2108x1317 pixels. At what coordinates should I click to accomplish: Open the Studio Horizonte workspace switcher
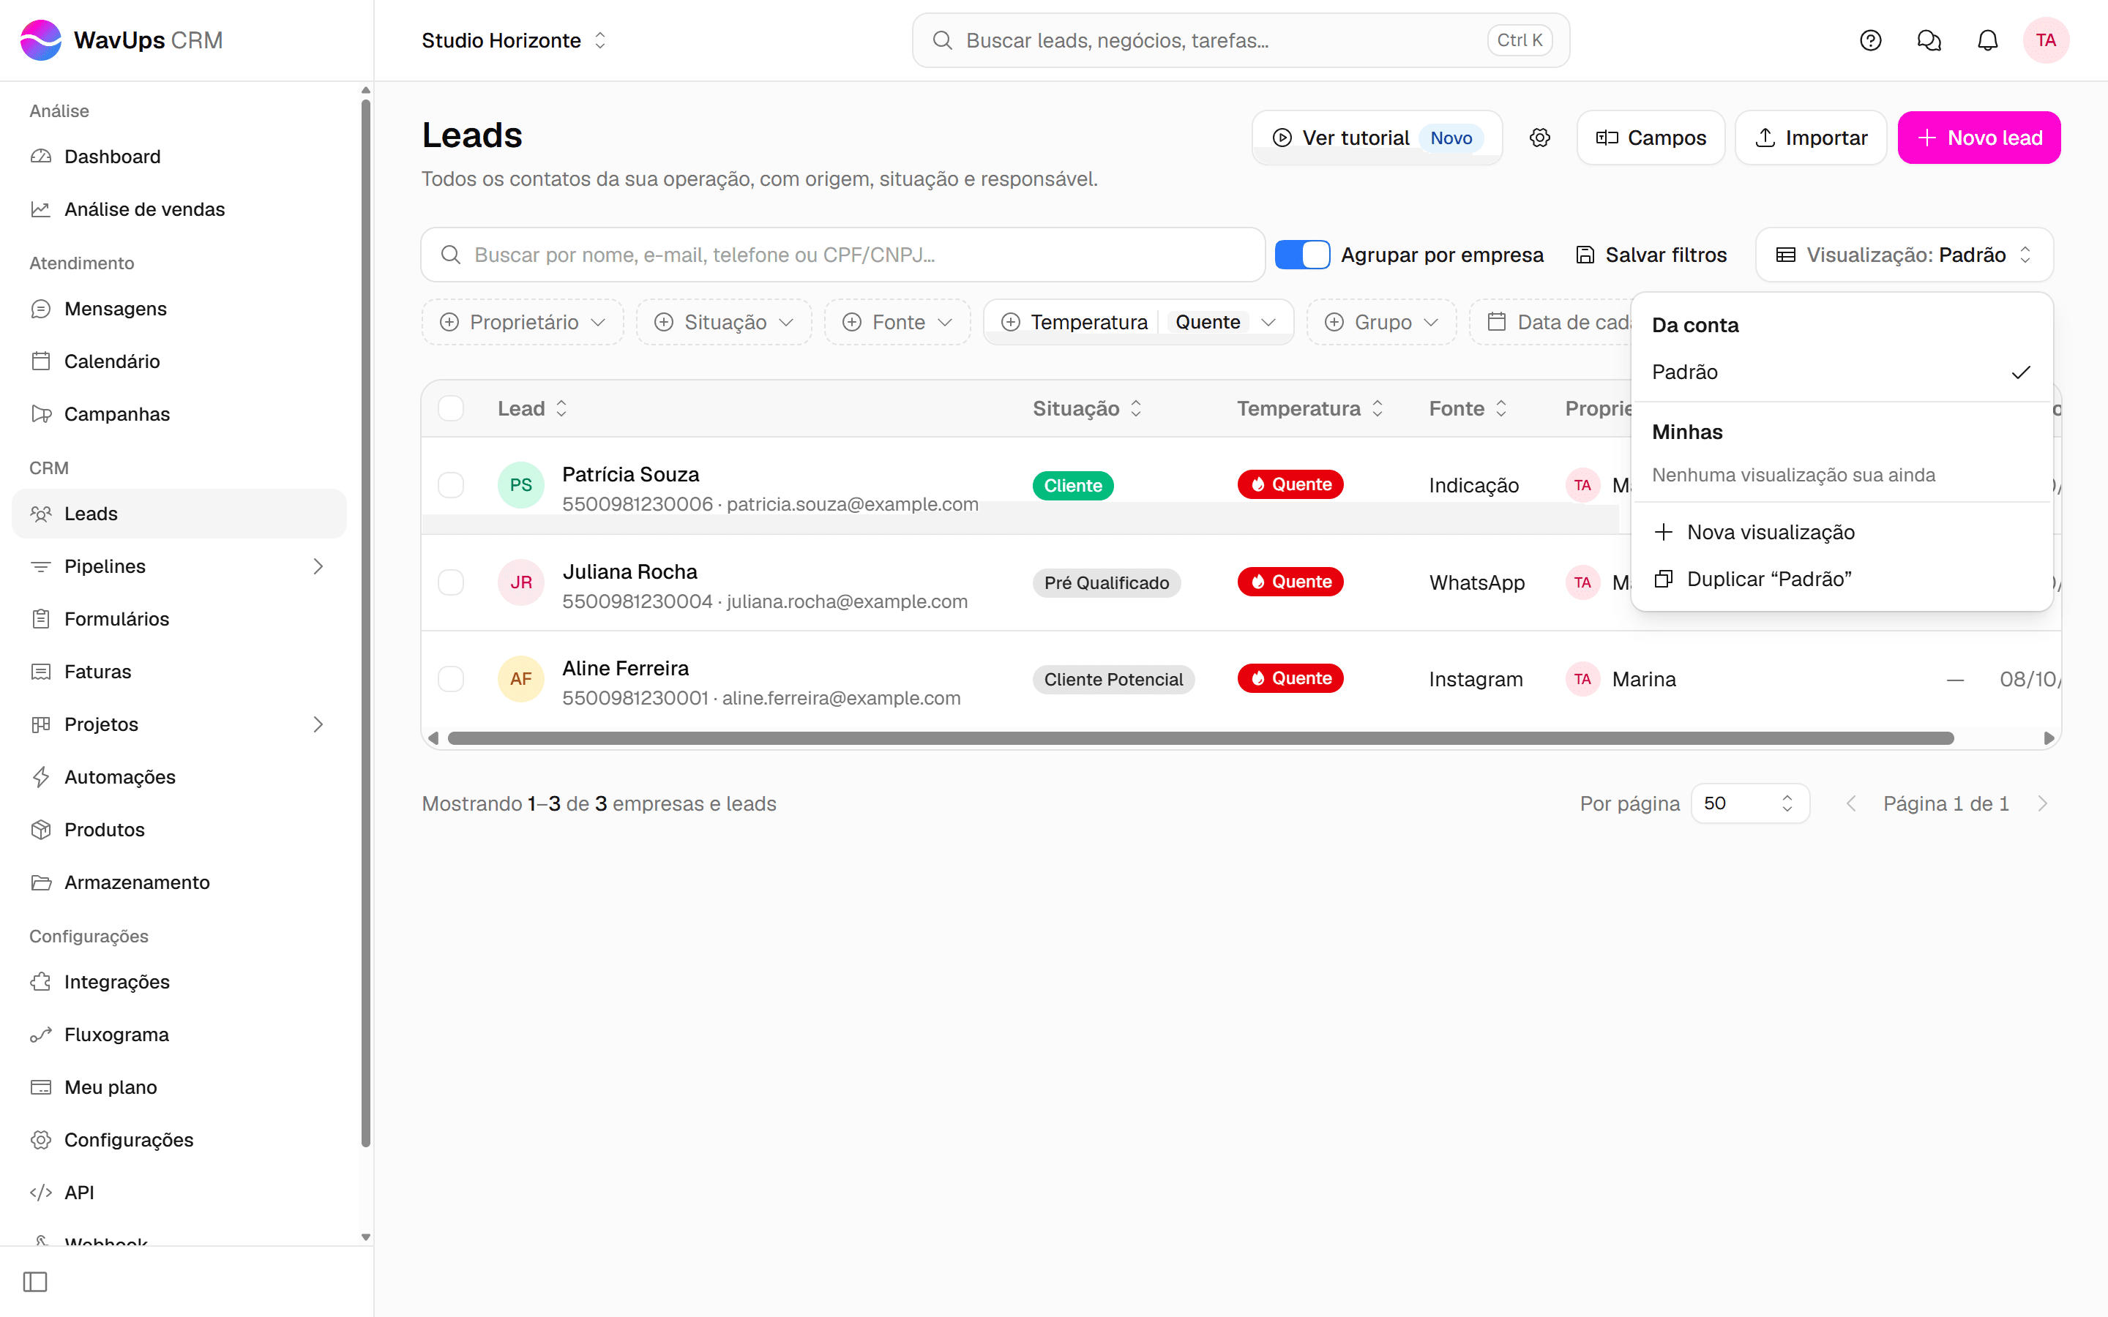coord(514,40)
